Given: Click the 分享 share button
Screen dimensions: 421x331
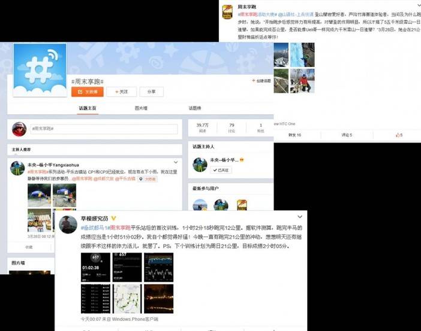Looking at the screenshot, I should tap(152, 92).
